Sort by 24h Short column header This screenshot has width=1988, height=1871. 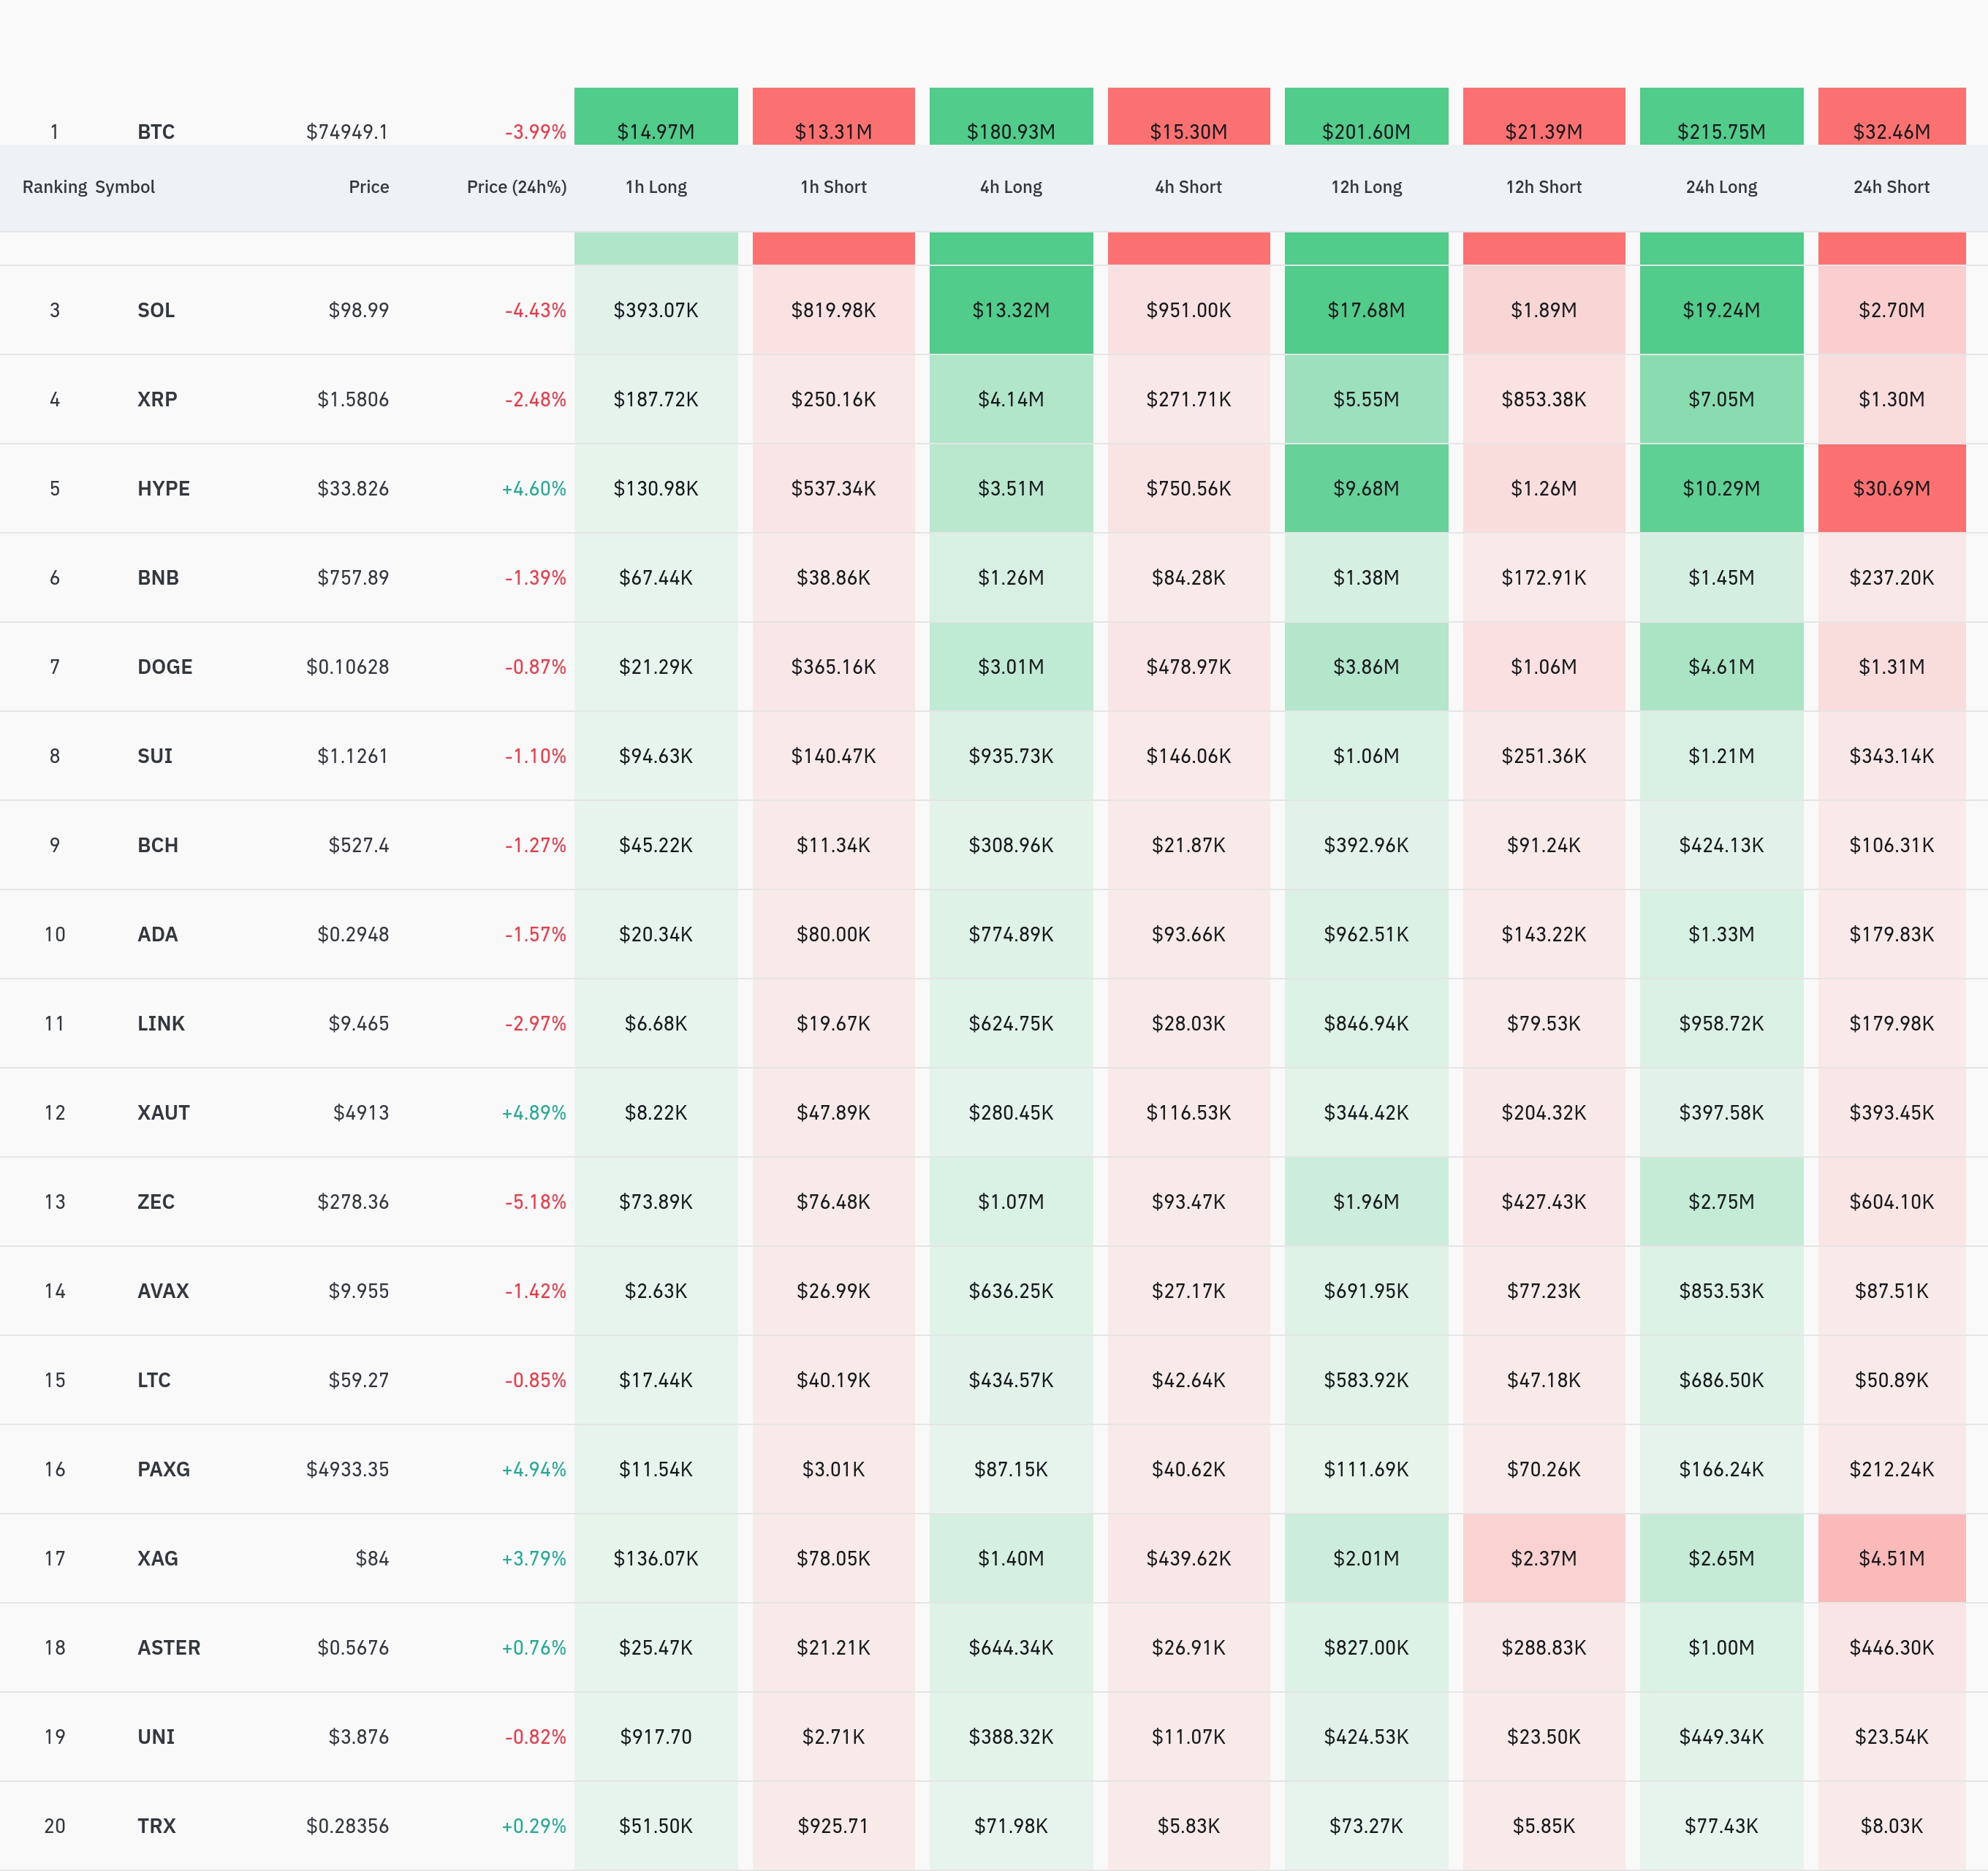[1891, 187]
